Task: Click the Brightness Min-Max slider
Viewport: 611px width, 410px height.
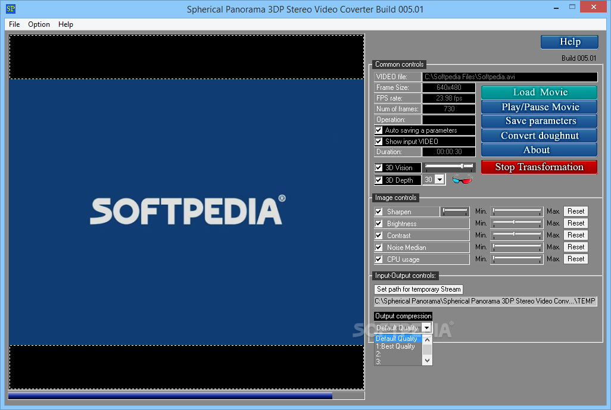Action: 517,223
